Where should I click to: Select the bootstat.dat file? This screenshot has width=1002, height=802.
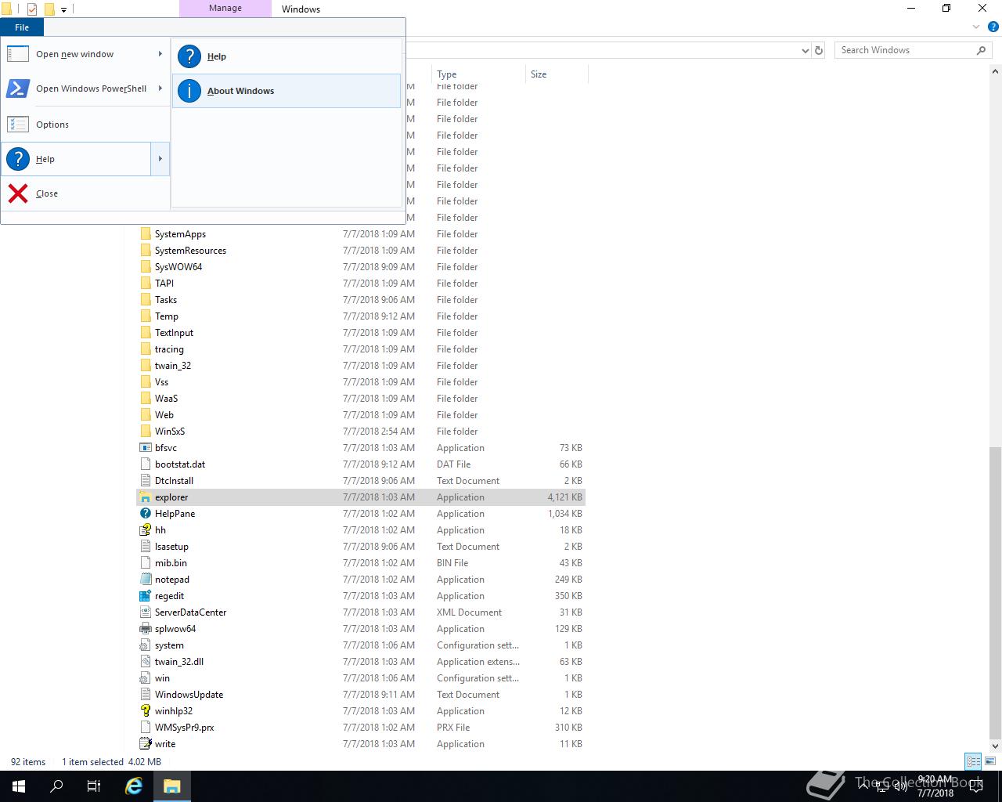click(x=180, y=464)
